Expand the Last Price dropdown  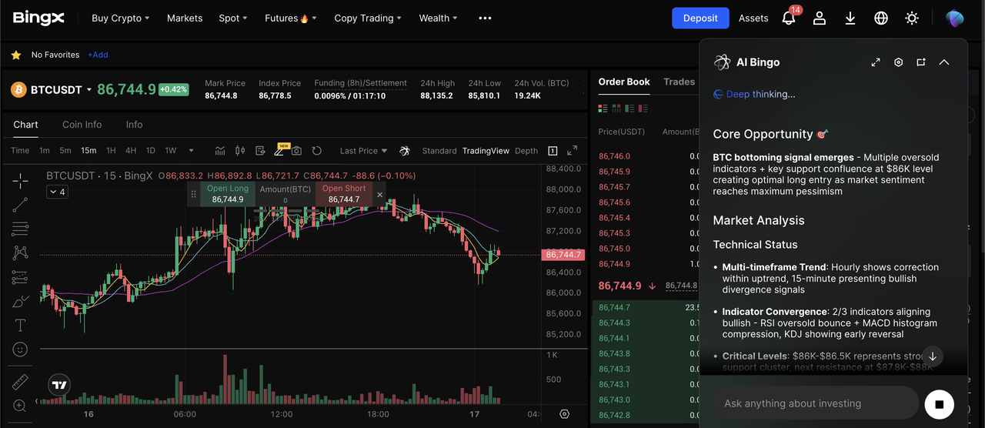click(364, 151)
